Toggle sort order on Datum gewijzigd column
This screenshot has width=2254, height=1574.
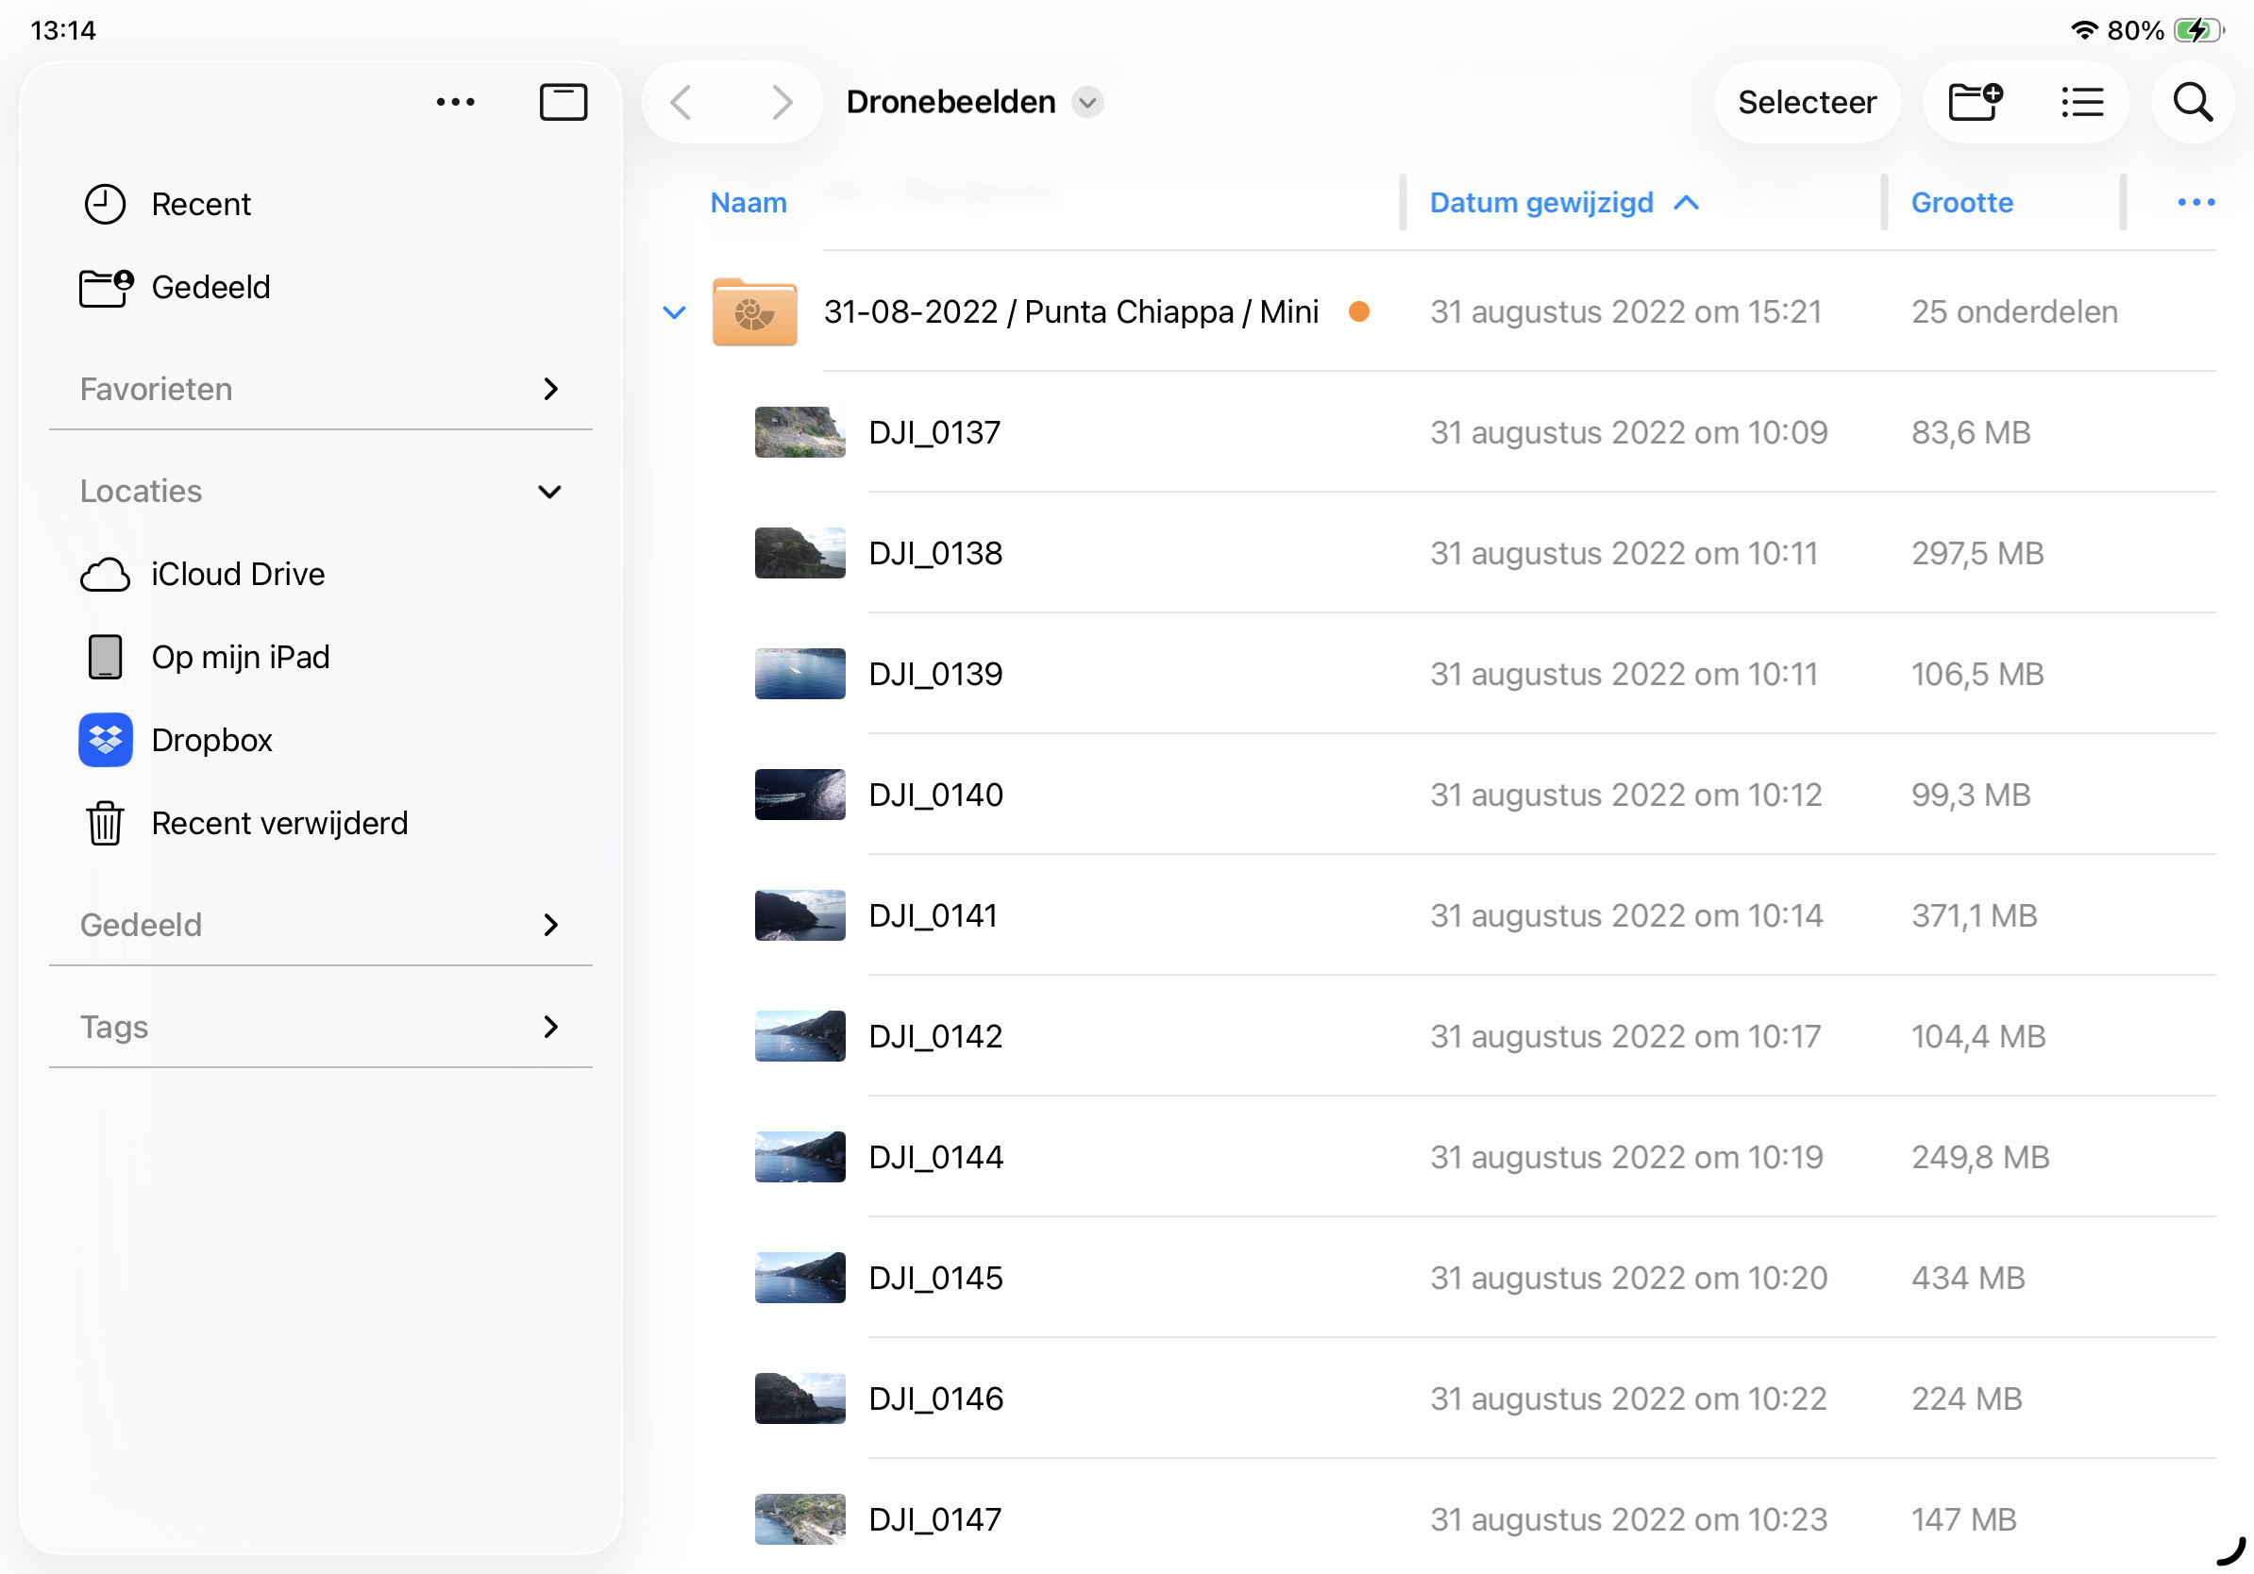coord(1561,203)
